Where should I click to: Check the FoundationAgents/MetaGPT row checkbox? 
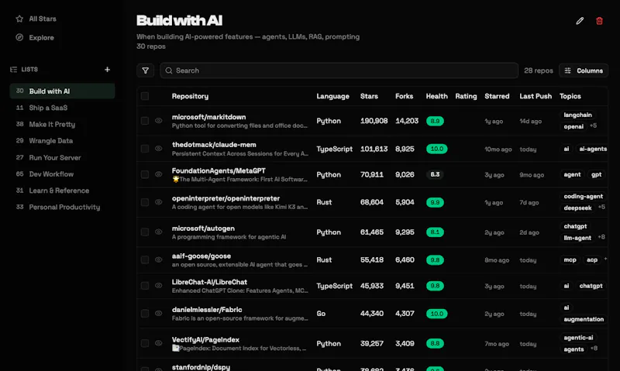tap(145, 174)
